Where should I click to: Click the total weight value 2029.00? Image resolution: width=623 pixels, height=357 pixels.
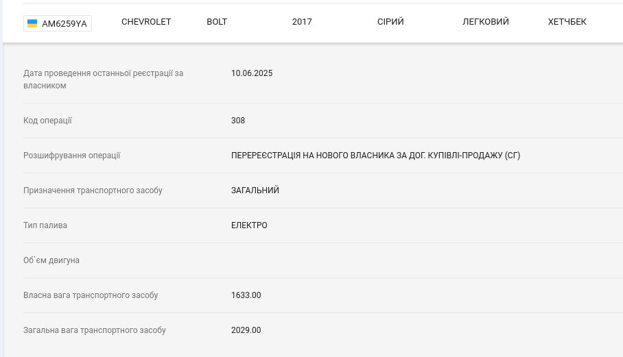point(246,330)
